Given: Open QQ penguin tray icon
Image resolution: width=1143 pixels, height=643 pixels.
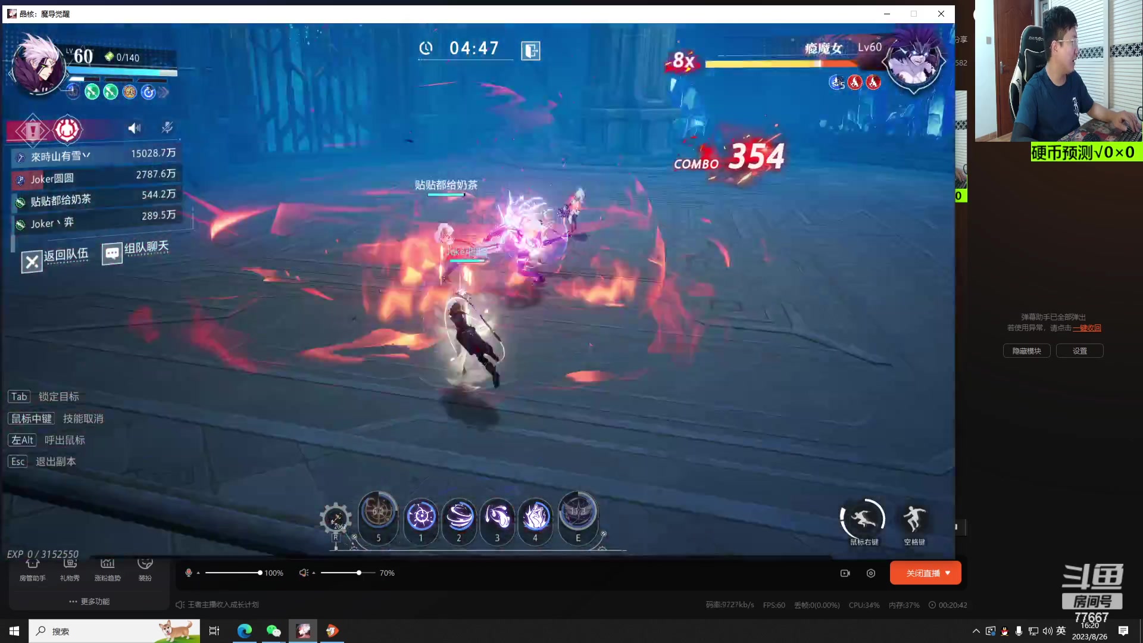Looking at the screenshot, I should point(1004,631).
